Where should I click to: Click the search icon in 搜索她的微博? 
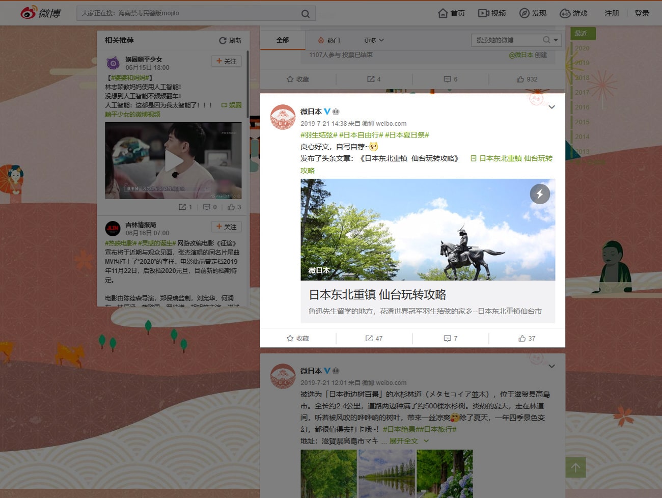pos(546,40)
